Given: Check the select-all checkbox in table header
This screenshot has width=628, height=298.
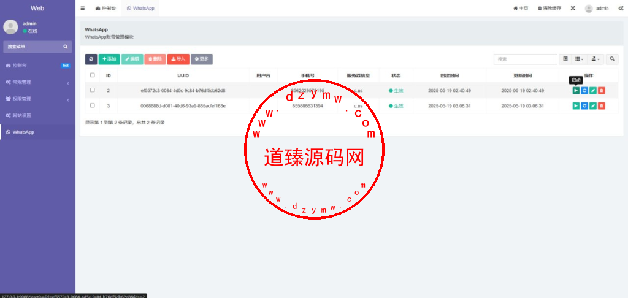Looking at the screenshot, I should [x=93, y=75].
